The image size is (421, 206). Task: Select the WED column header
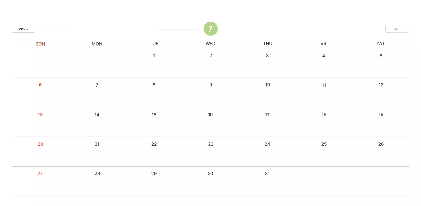pyautogui.click(x=210, y=44)
